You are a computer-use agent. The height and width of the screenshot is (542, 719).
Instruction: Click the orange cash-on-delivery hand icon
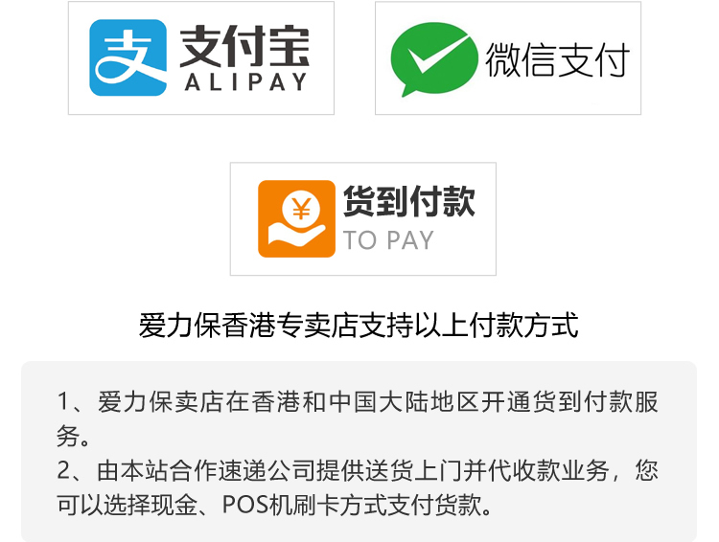[296, 218]
